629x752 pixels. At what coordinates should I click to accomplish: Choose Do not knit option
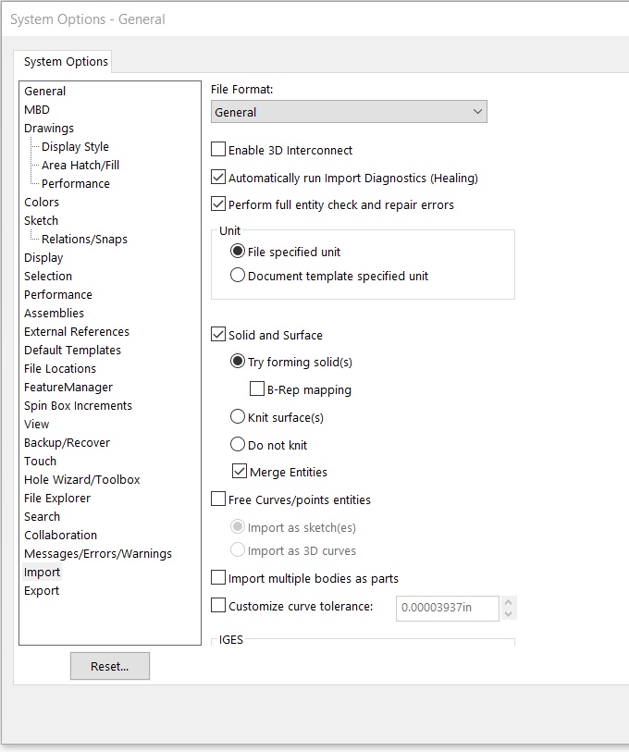tap(238, 445)
